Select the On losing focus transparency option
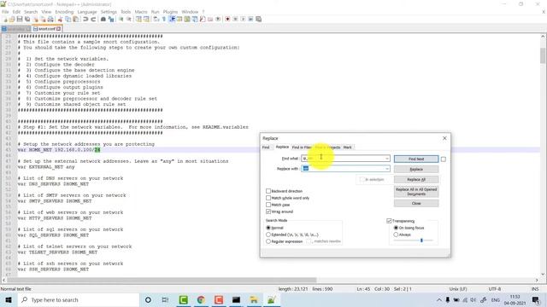The image size is (547, 307). pos(396,228)
